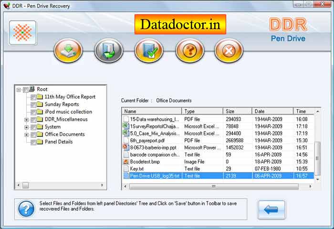Select the Panel Details folder
This screenshot has height=229, width=334.
pos(59,142)
